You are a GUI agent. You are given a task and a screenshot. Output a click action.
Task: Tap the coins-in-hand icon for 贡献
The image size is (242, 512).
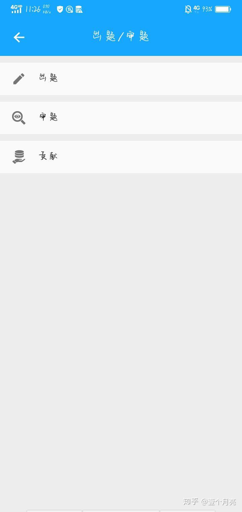pyautogui.click(x=19, y=157)
